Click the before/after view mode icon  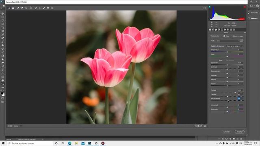195,126
